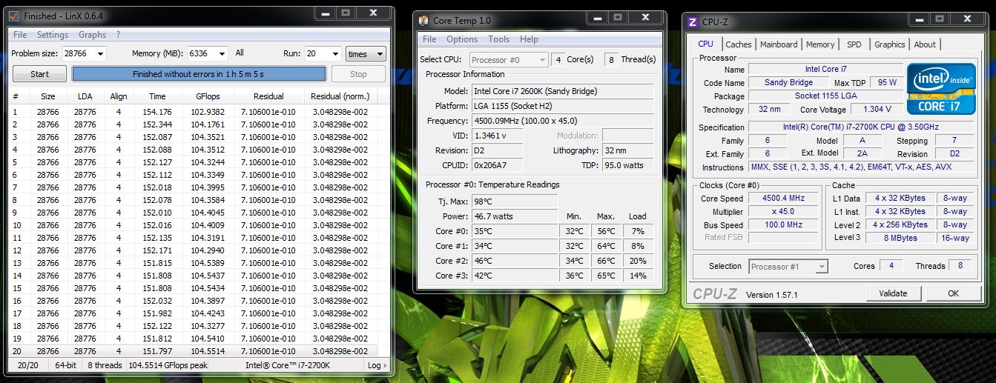The width and height of the screenshot is (996, 383).
Task: Switch to the CPU-Z Graphics tab
Action: pos(890,44)
